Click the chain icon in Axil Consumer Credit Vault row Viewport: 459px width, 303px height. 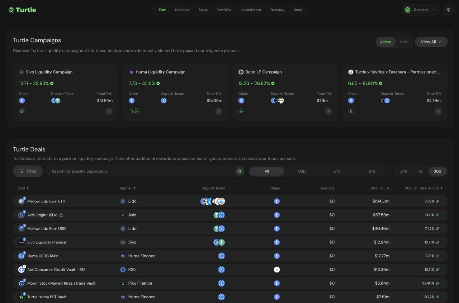(x=277, y=270)
